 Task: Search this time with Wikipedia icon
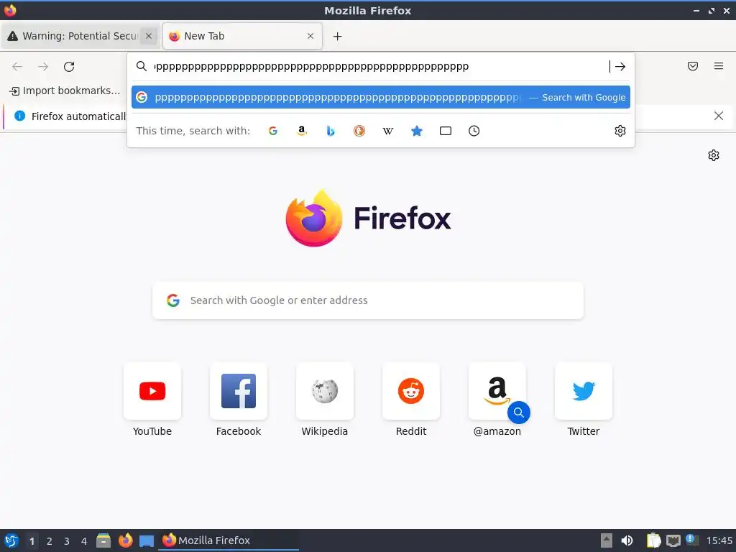click(x=387, y=131)
